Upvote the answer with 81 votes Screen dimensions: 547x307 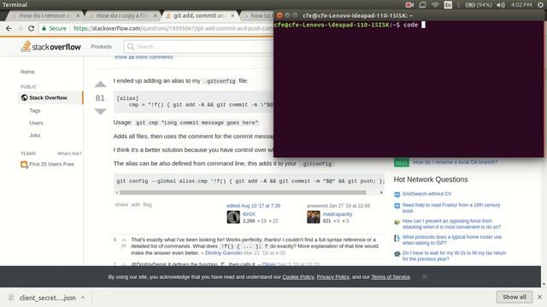[100, 84]
